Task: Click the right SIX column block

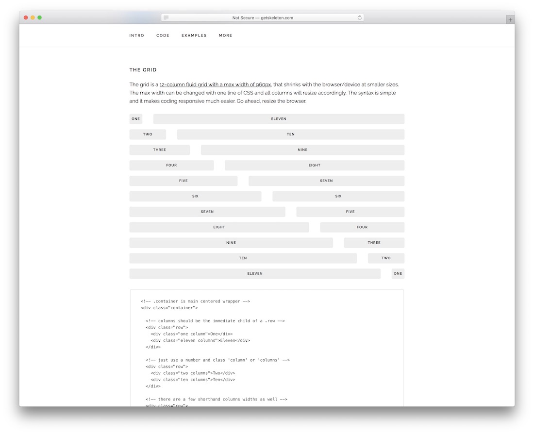Action: coord(338,196)
